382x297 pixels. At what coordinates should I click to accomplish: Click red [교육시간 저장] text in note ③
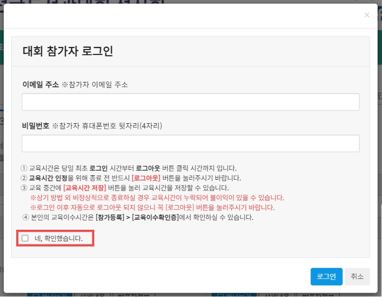(x=84, y=188)
